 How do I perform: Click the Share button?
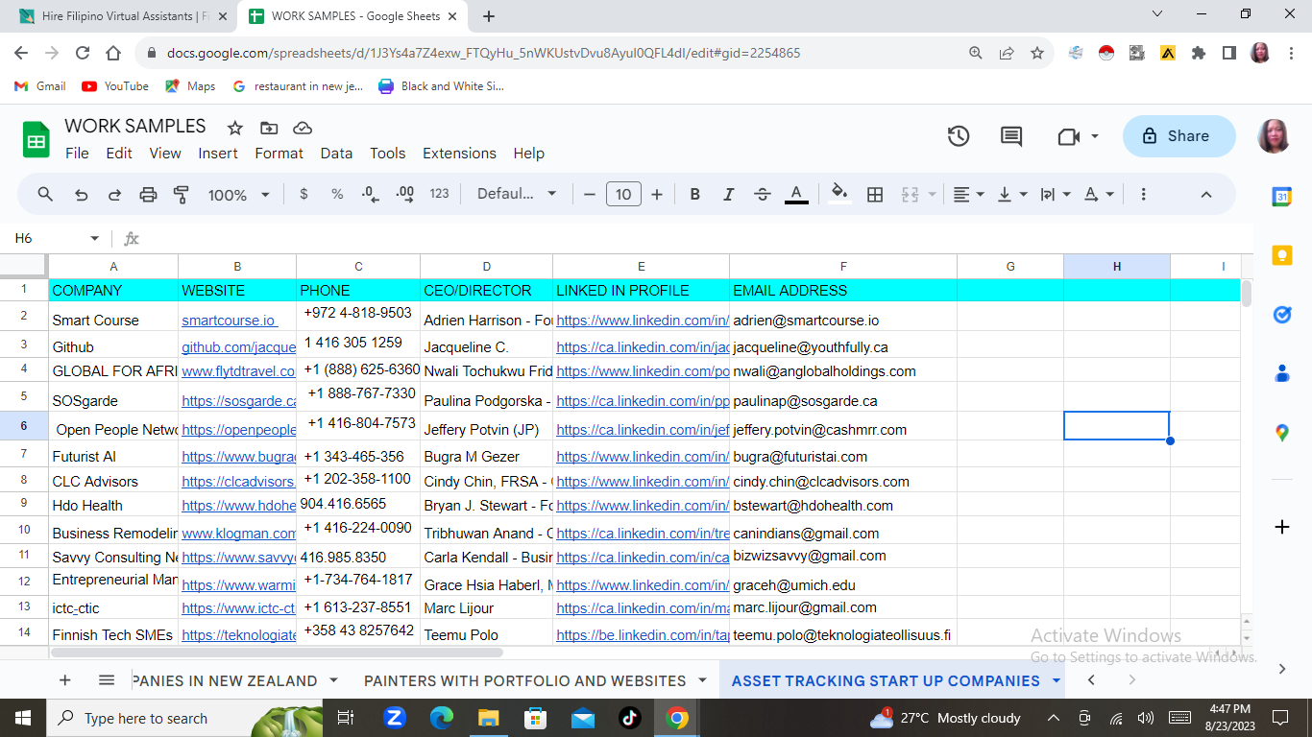1179,136
